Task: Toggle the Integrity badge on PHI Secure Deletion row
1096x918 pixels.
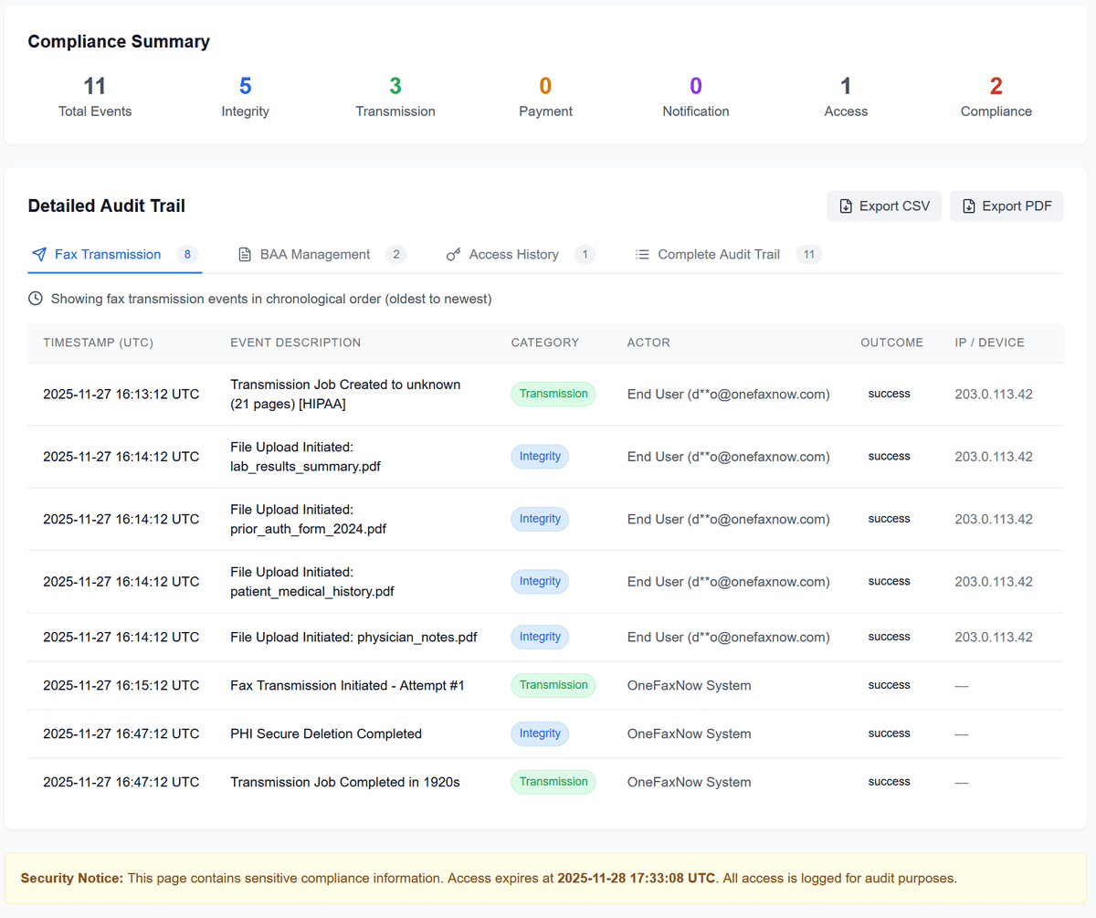Action: [539, 733]
